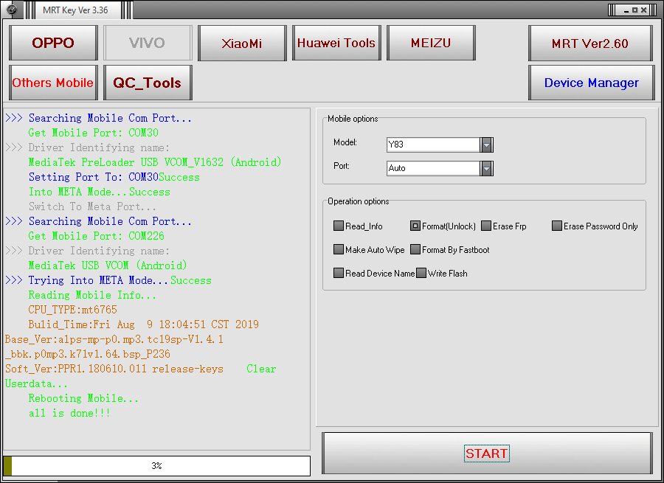This screenshot has height=483, width=664.
Task: Open Device Manager
Action: click(x=591, y=83)
